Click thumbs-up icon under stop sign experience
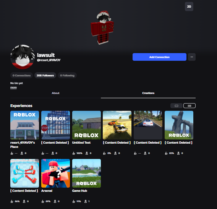The height and width of the screenshot is (209, 217). coord(43,153)
